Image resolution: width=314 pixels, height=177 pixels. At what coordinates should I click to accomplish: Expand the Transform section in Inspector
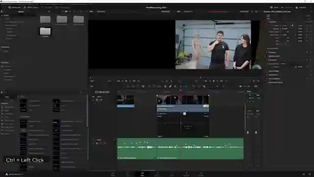coord(272,22)
